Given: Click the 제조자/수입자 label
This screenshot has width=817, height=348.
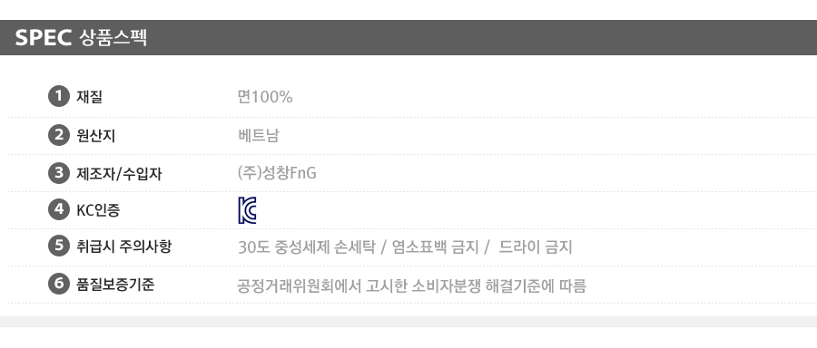Looking at the screenshot, I should 119,173.
